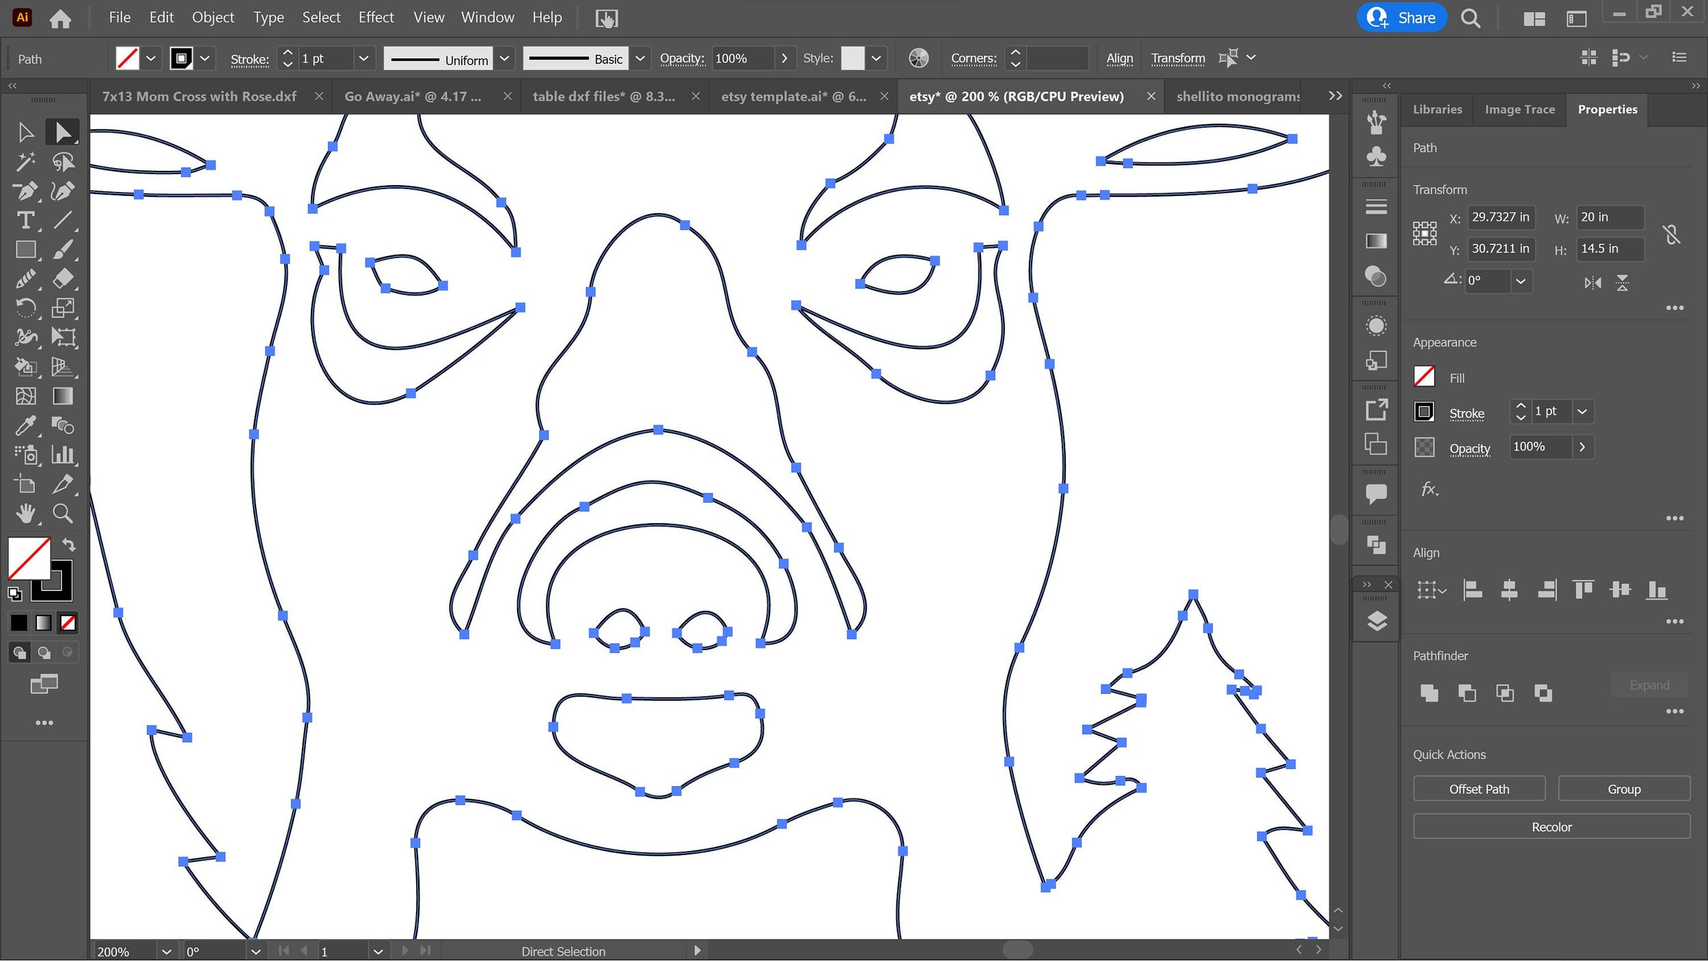The height and width of the screenshot is (961, 1708).
Task: Open the Window menu
Action: click(x=487, y=18)
